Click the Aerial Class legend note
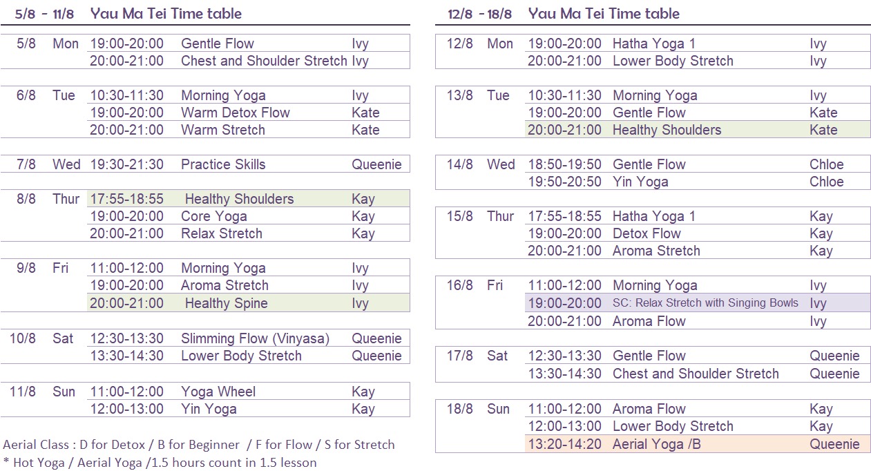The image size is (871, 471). point(199,445)
